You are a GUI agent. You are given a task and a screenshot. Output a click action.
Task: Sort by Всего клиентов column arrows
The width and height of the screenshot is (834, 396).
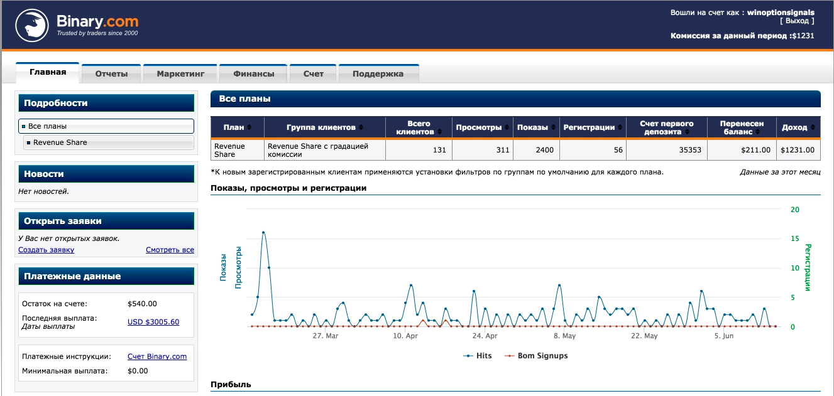pyautogui.click(x=439, y=132)
